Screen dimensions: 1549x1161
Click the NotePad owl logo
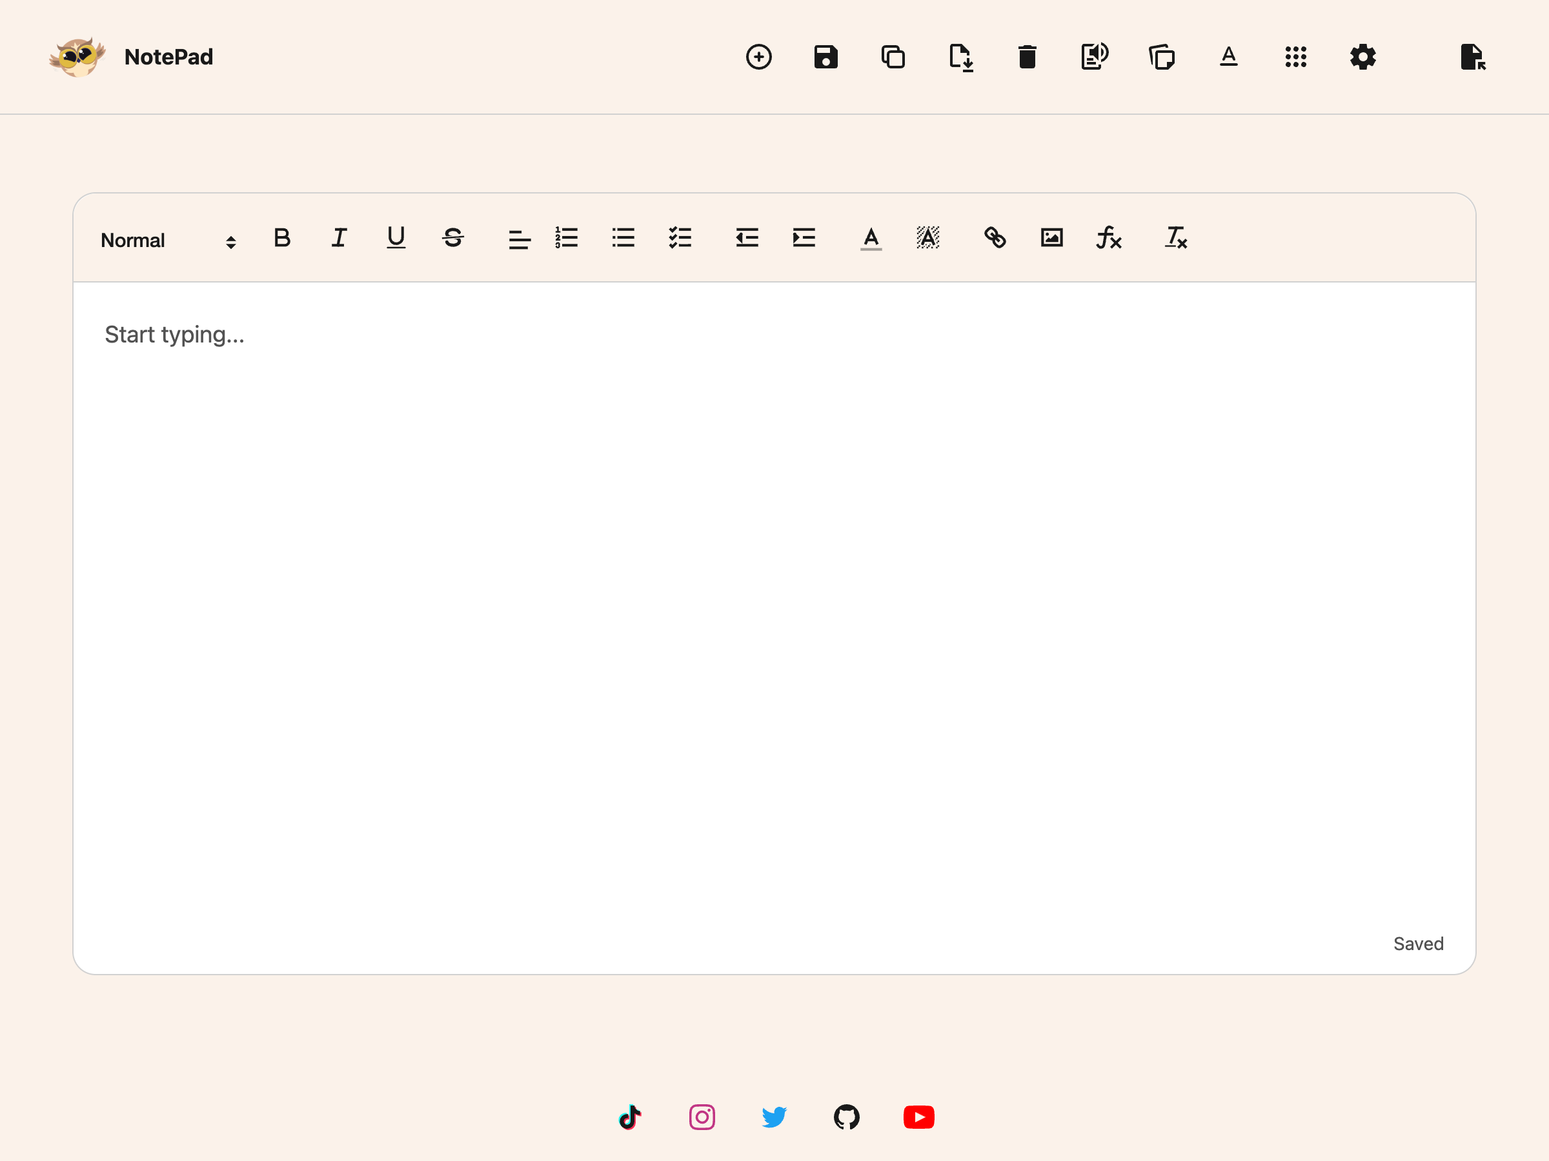pyautogui.click(x=77, y=57)
